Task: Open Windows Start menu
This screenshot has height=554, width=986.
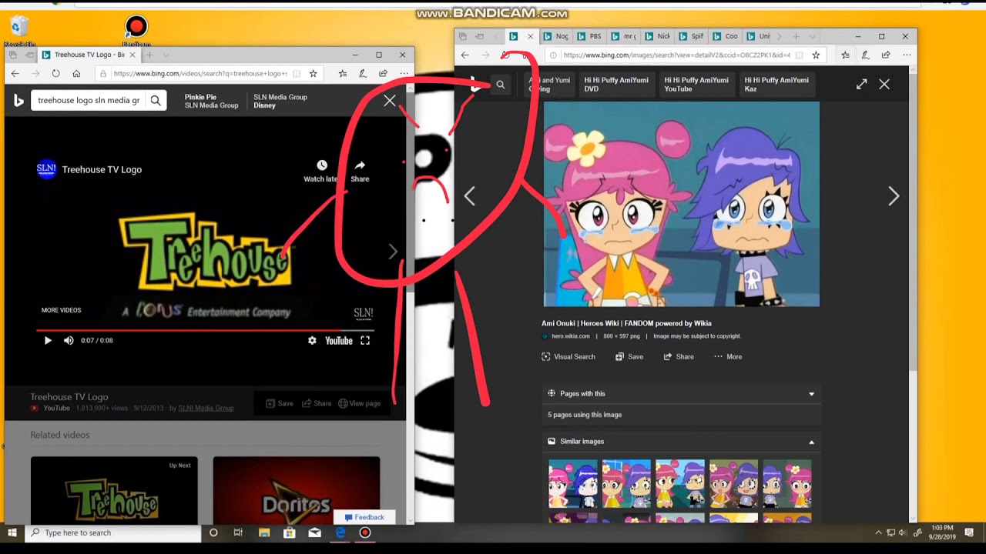Action: coord(12,532)
